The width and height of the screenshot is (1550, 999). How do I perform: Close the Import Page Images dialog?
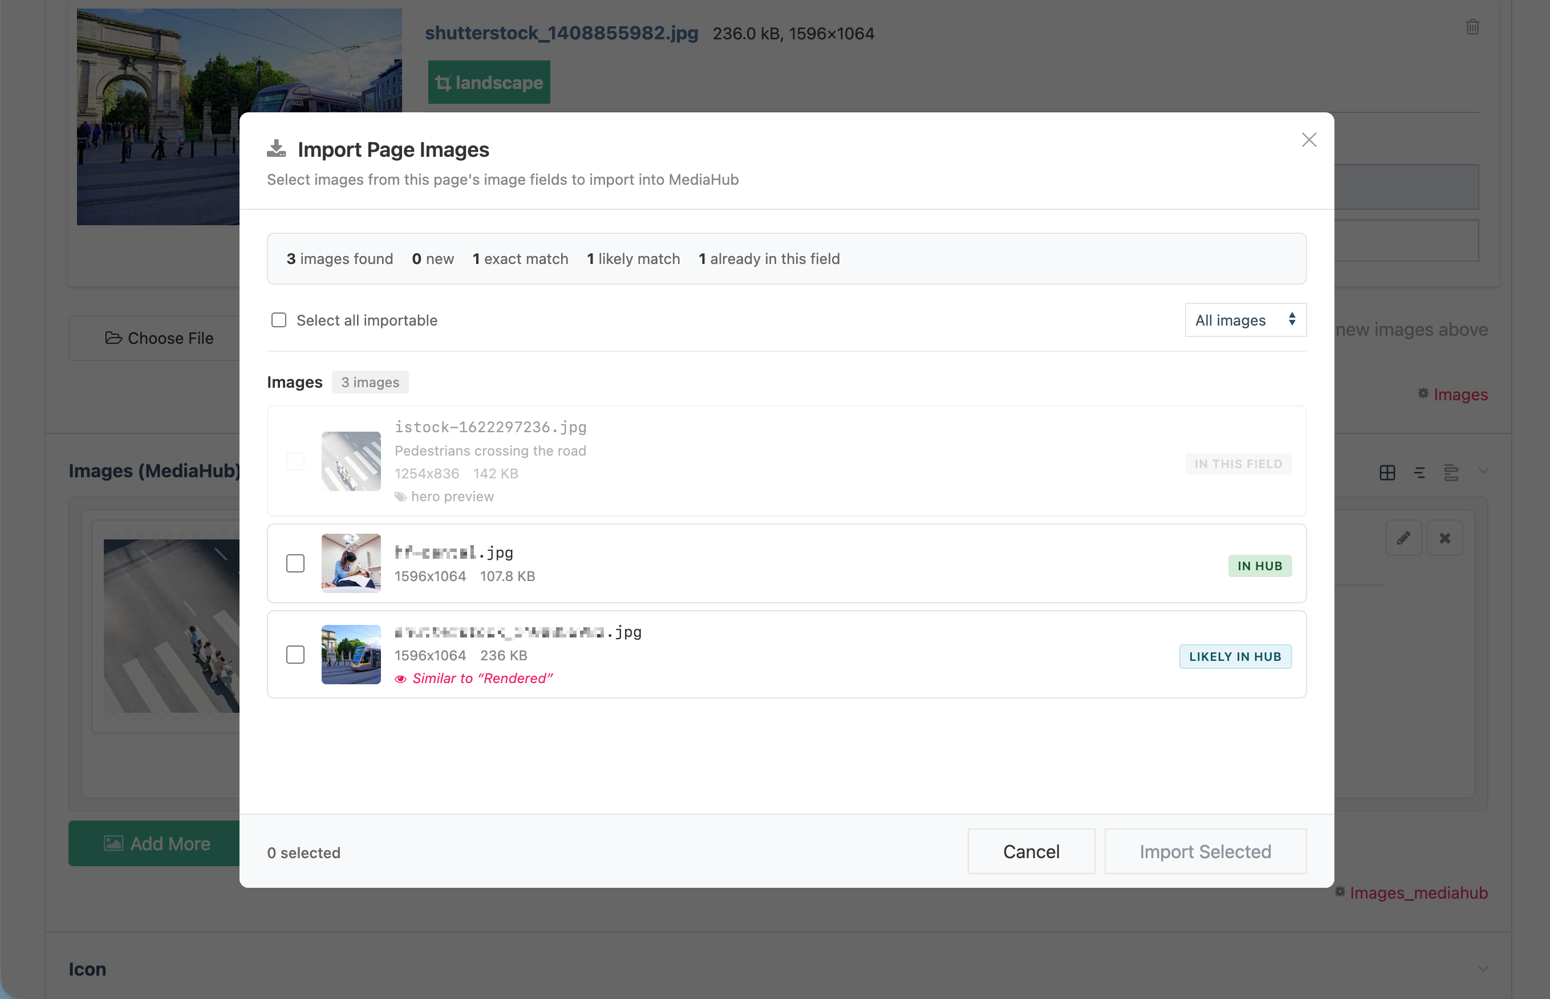[1309, 140]
